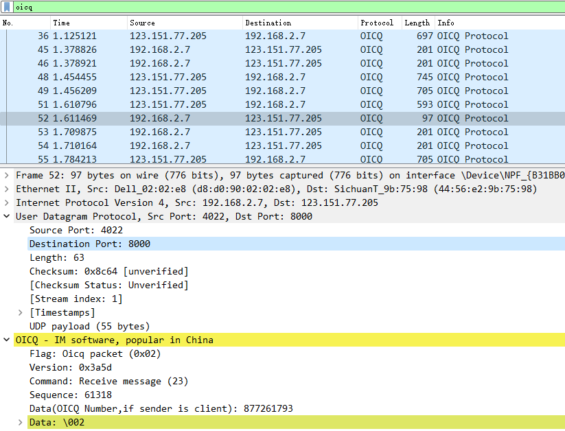Click the display filter bookmark icon
565x431 pixels.
tap(7, 7)
